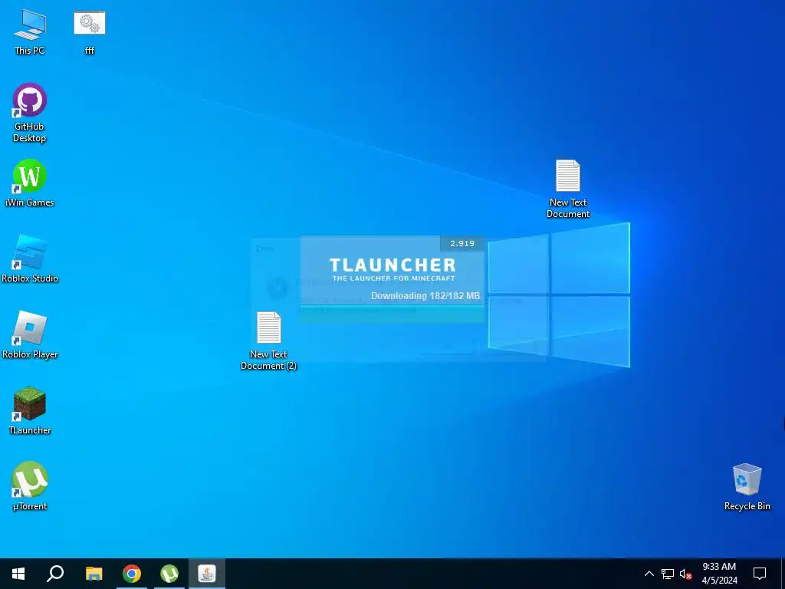Viewport: 785px width, 589px height.
Task: Open Google Chrome from taskbar
Action: pyautogui.click(x=132, y=574)
